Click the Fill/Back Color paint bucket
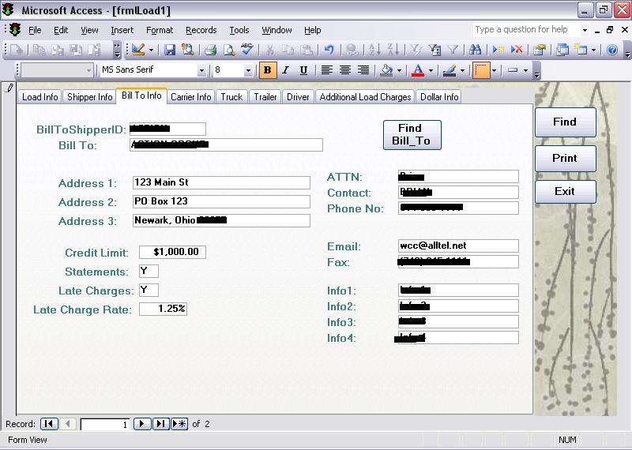 pyautogui.click(x=386, y=70)
